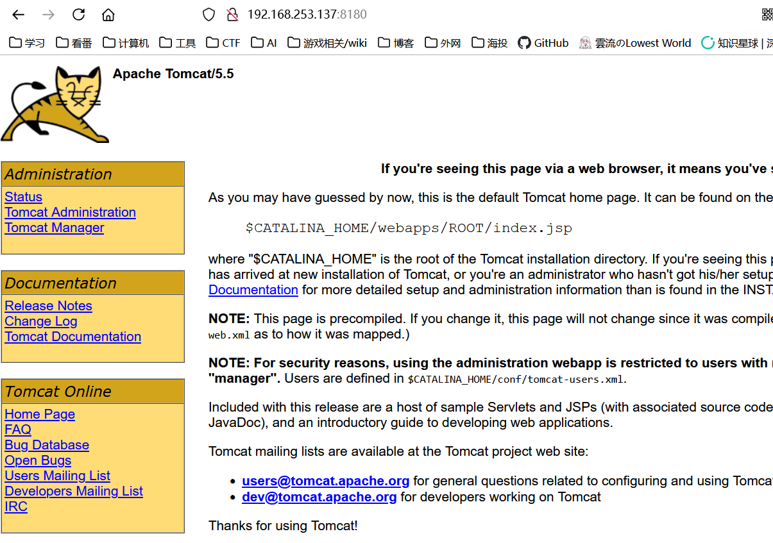
Task: Open the 知识星球 bookmark
Action: click(x=737, y=43)
